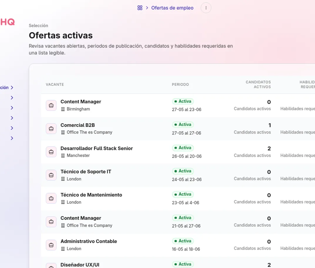Image resolution: width=315 pixels, height=268 pixels.
Task: Expand the first sidebar chevron beside 'ción'
Action: pyautogui.click(x=12, y=87)
